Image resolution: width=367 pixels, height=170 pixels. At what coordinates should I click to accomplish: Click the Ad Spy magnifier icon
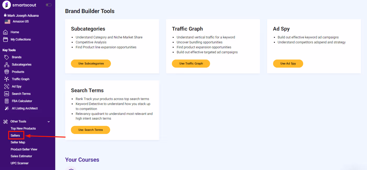tap(7, 86)
